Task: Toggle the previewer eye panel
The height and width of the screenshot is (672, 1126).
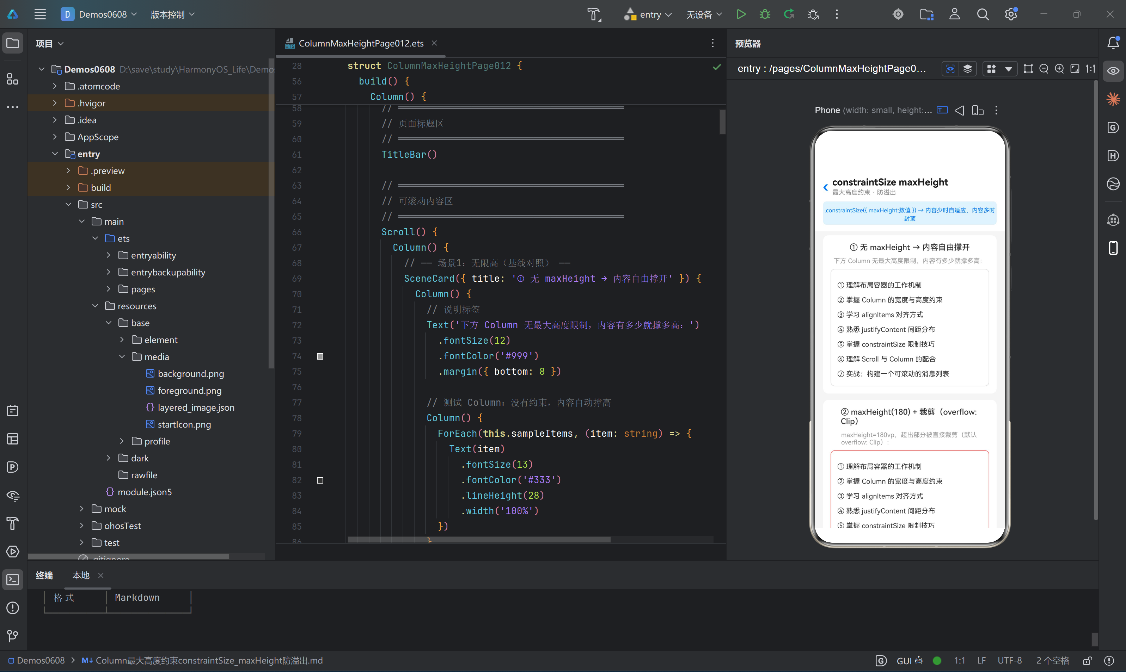Action: (1113, 71)
